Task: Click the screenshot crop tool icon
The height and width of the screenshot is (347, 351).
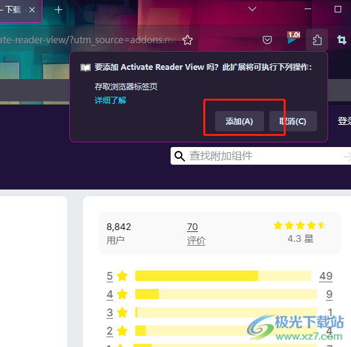Action: 342,40
